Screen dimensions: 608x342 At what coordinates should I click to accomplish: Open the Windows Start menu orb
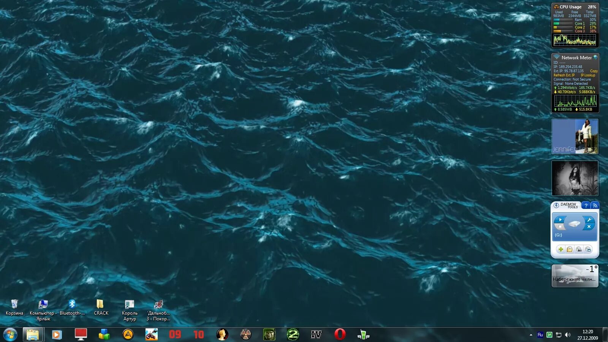(x=10, y=335)
